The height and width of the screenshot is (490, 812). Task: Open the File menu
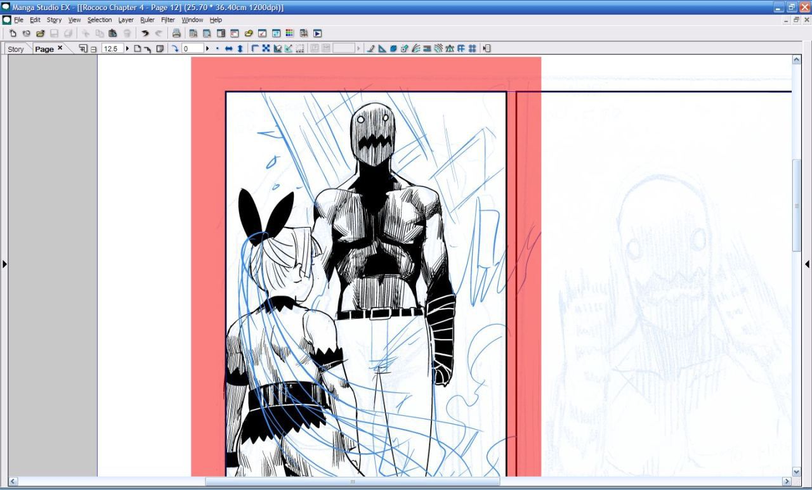click(18, 20)
